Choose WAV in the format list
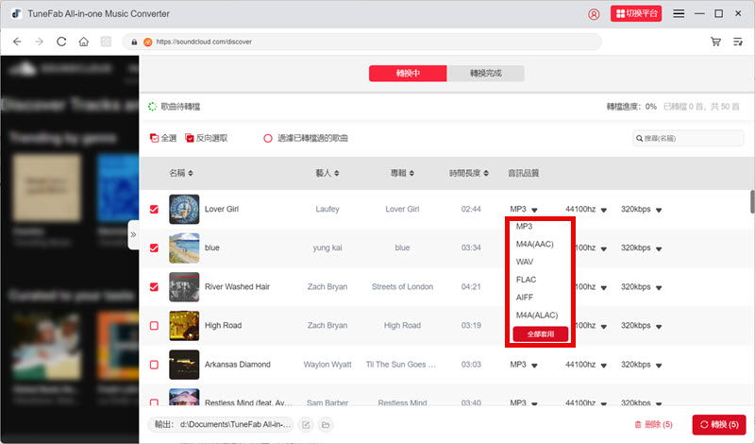Image resolution: width=755 pixels, height=444 pixels. [x=525, y=262]
